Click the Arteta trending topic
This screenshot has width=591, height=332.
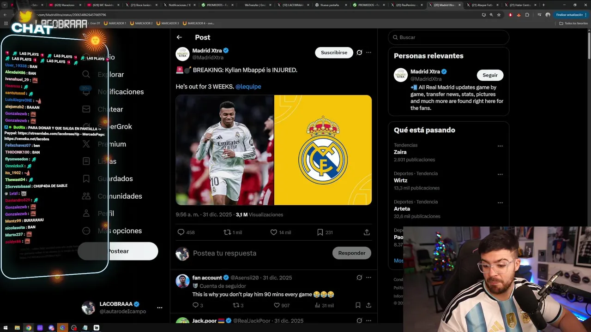(x=402, y=209)
